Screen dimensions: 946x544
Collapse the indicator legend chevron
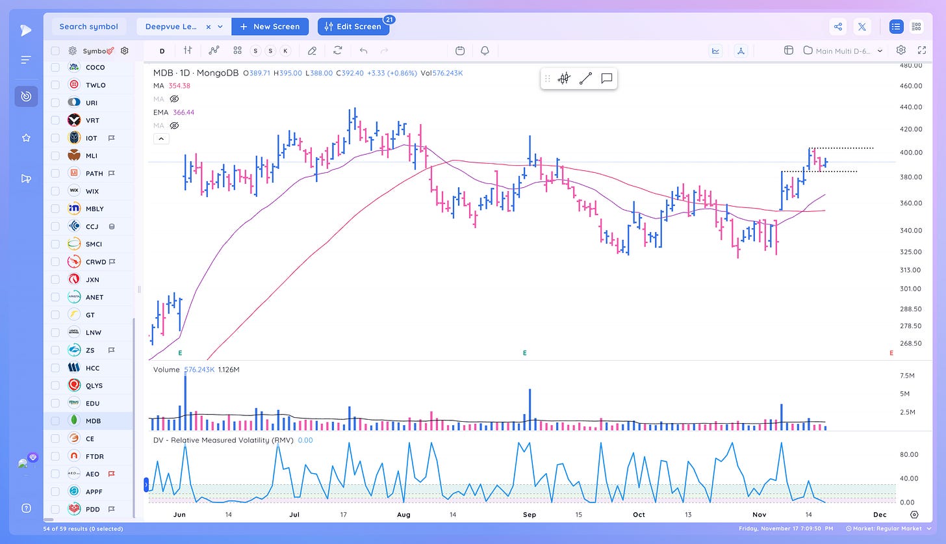pyautogui.click(x=160, y=138)
